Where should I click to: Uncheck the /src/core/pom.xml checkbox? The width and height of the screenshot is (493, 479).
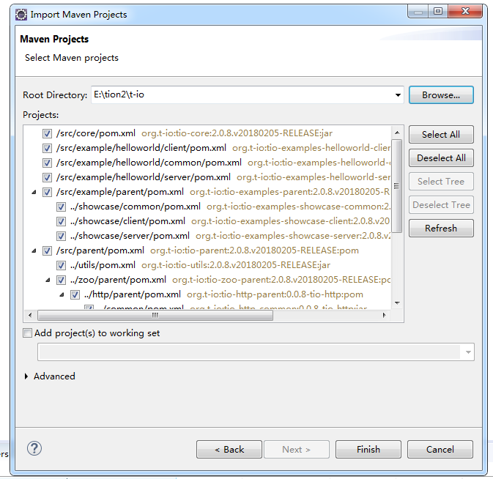point(47,133)
